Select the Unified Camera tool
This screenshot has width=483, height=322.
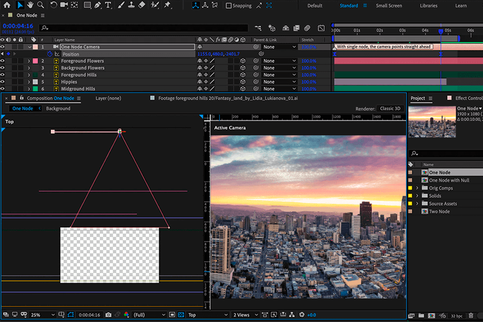click(64, 5)
